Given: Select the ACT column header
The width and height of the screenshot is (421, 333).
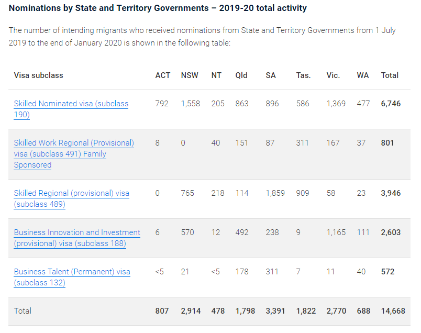Looking at the screenshot, I should [x=162, y=75].
